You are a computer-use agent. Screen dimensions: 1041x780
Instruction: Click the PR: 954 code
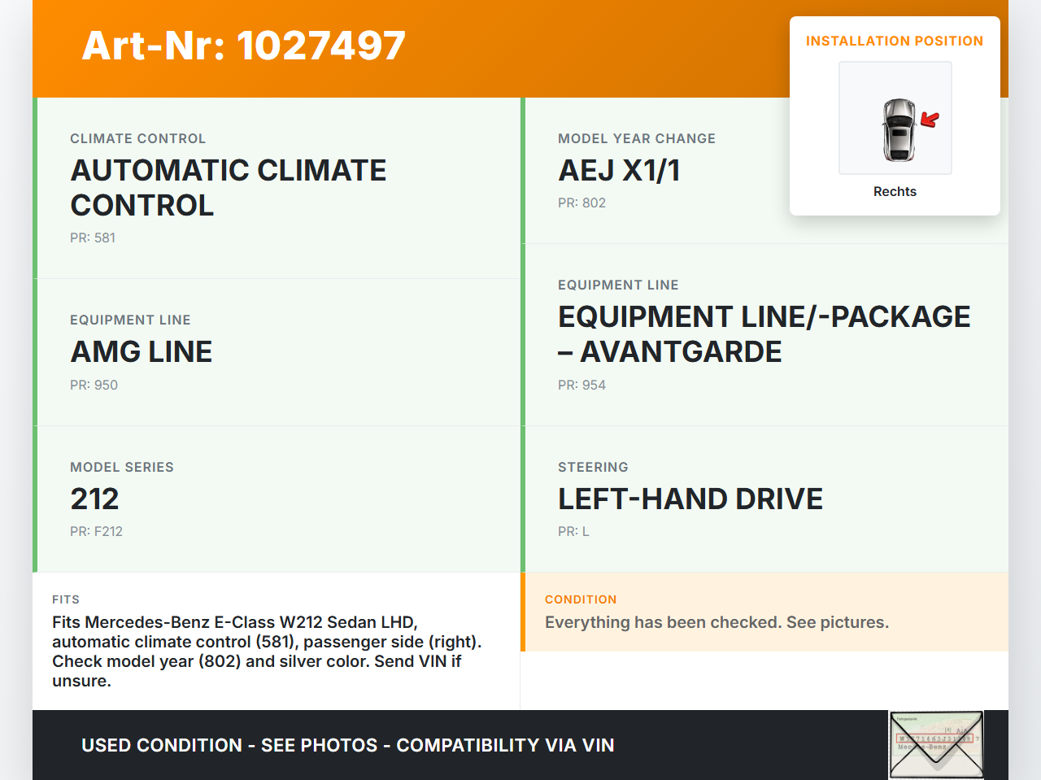(581, 385)
